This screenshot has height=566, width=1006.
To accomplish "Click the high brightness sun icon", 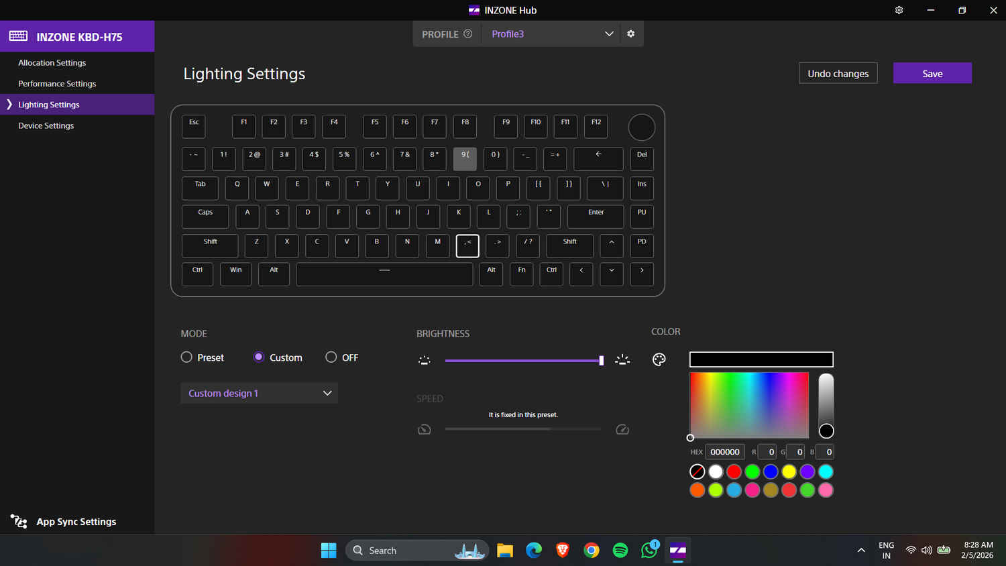I will [622, 360].
